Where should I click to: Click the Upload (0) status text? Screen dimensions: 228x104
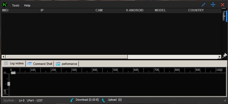tap(115, 100)
